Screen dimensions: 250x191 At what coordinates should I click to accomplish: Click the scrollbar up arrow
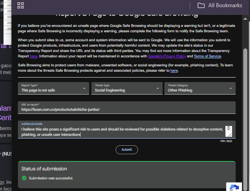[246, 19]
